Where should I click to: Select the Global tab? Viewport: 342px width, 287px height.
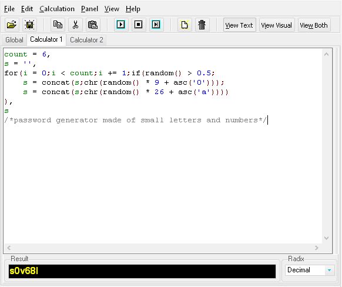14,40
